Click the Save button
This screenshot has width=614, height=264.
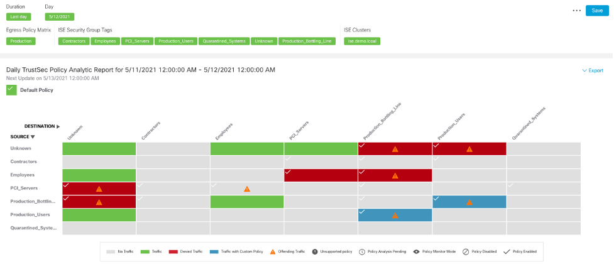coord(597,11)
